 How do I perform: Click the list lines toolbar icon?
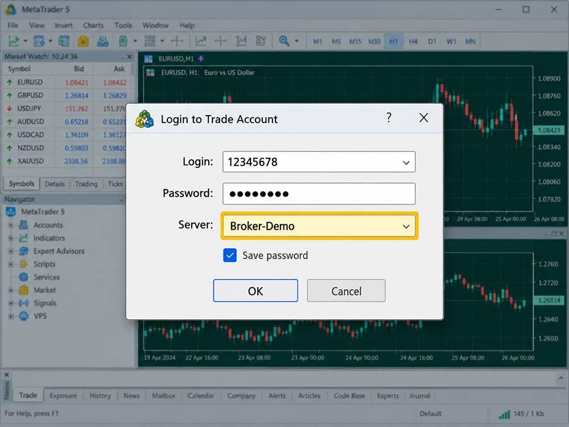click(150, 41)
